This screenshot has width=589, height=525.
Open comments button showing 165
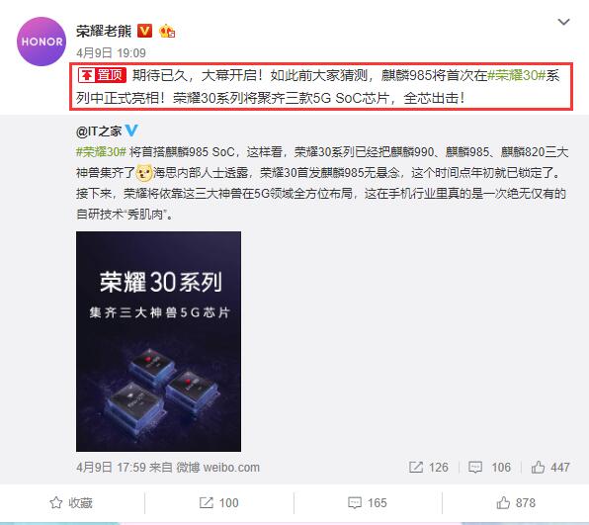pyautogui.click(x=368, y=502)
